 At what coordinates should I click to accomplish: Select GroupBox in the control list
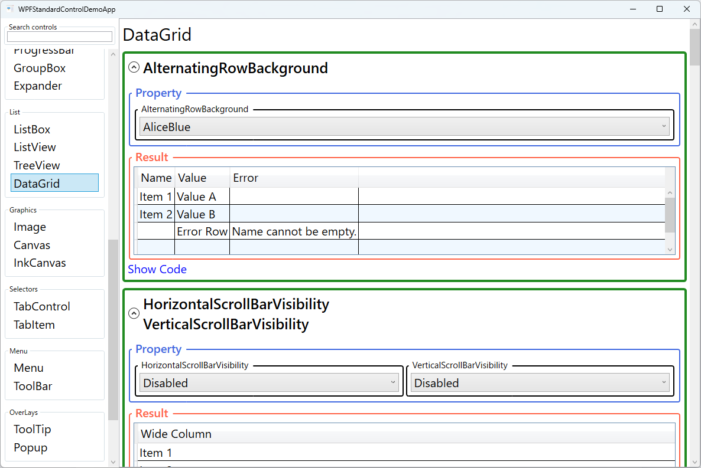(x=40, y=68)
